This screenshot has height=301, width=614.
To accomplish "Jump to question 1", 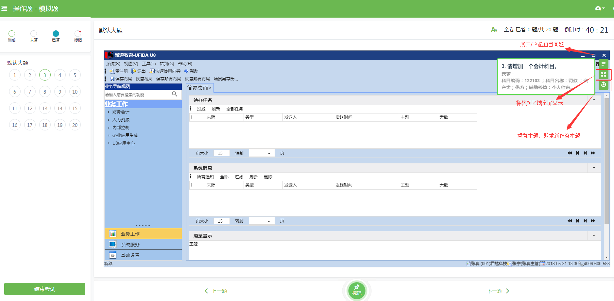I will coord(15,75).
